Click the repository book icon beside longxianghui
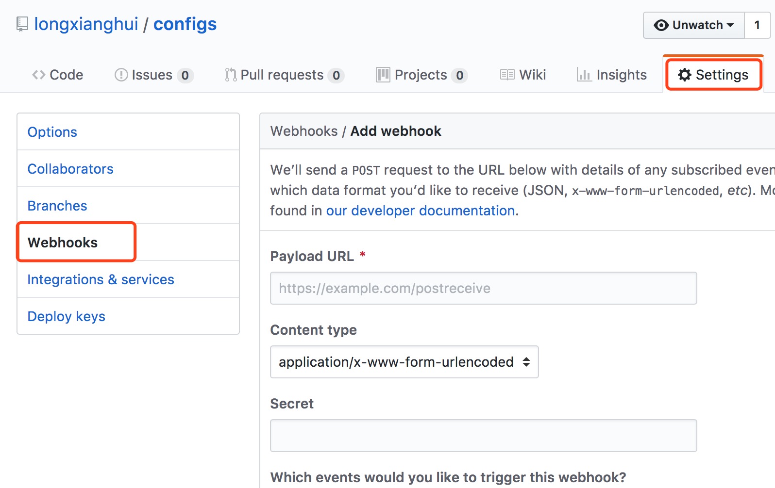The height and width of the screenshot is (488, 775). [22, 24]
